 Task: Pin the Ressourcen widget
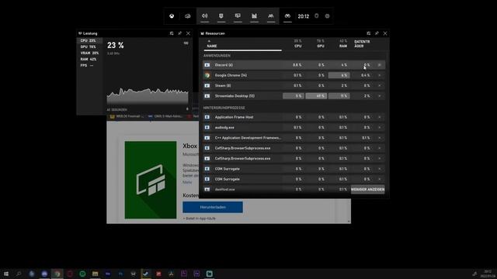coord(377,33)
